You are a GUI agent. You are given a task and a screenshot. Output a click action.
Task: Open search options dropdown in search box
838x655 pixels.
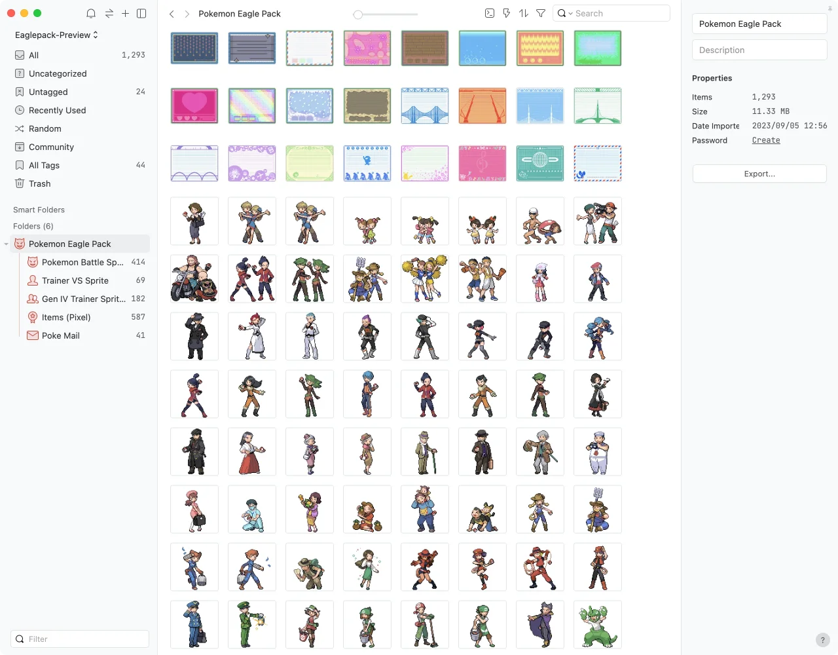pos(564,14)
